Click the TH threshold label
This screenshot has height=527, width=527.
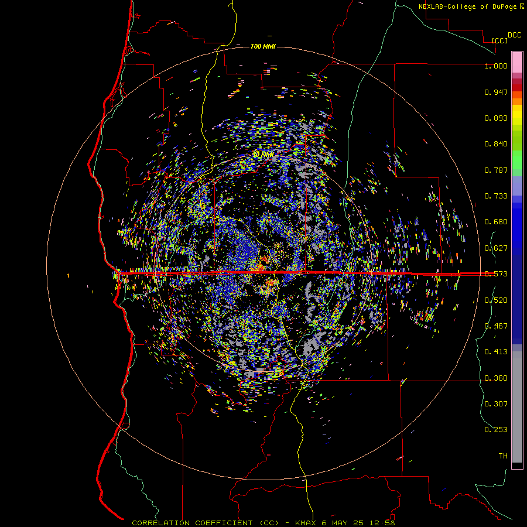tap(503, 456)
